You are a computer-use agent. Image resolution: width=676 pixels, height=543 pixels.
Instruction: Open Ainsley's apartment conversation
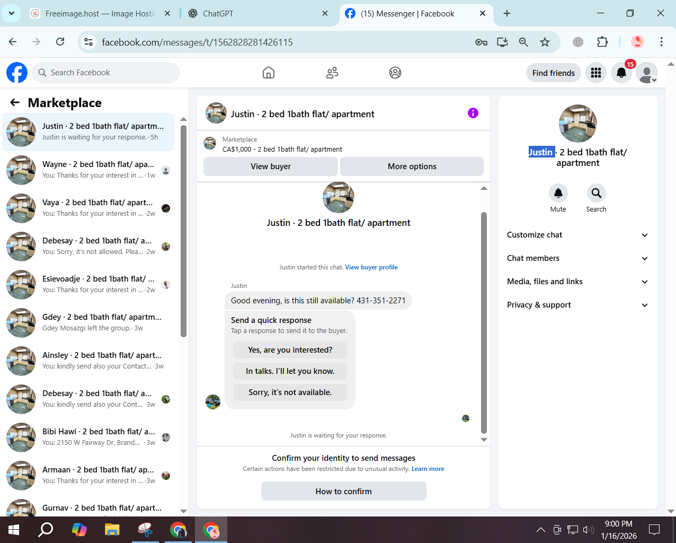[x=88, y=361]
